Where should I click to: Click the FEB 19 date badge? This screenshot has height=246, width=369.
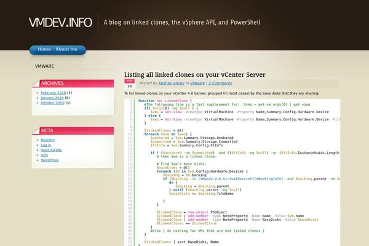pyautogui.click(x=129, y=84)
